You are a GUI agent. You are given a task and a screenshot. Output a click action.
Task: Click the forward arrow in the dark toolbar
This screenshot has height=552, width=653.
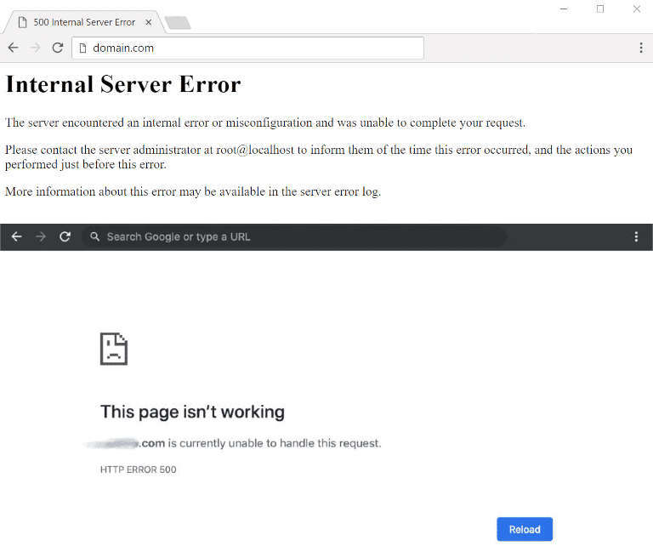(x=40, y=236)
